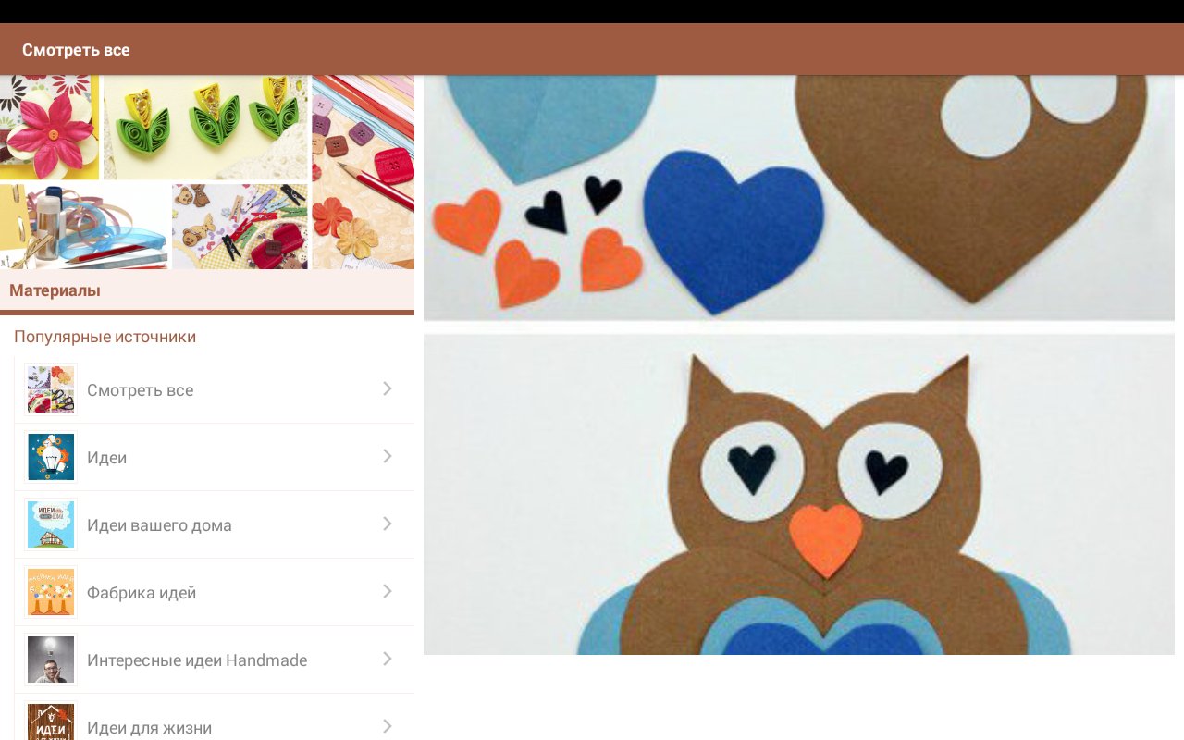Expand Идеи вашего дома chevron arrow

tap(388, 524)
